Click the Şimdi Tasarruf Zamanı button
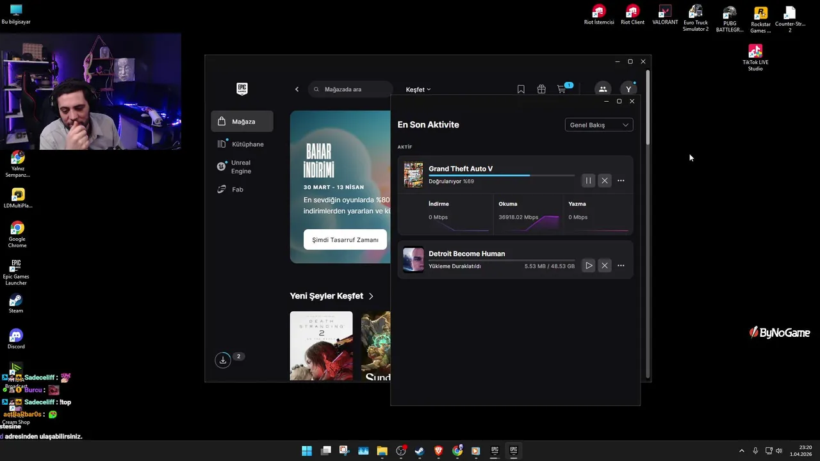This screenshot has height=461, width=820. (x=345, y=239)
